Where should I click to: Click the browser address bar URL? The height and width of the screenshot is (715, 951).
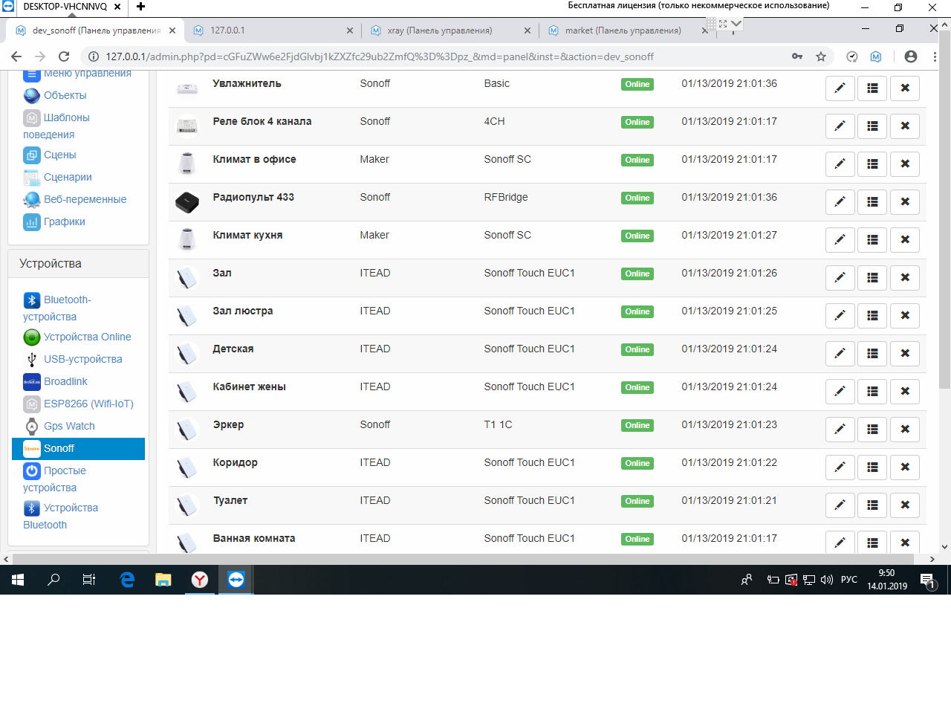coord(380,56)
